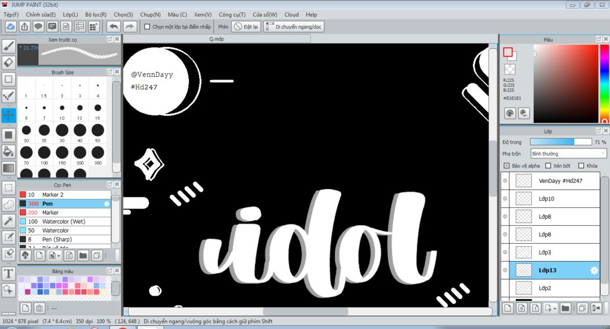
Task: Open the brush import dropdown arrow in brush panel
Action: (x=59, y=256)
